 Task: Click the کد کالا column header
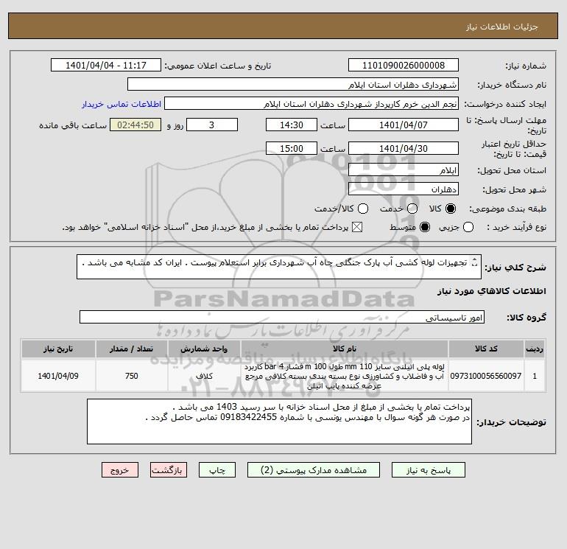click(486, 349)
